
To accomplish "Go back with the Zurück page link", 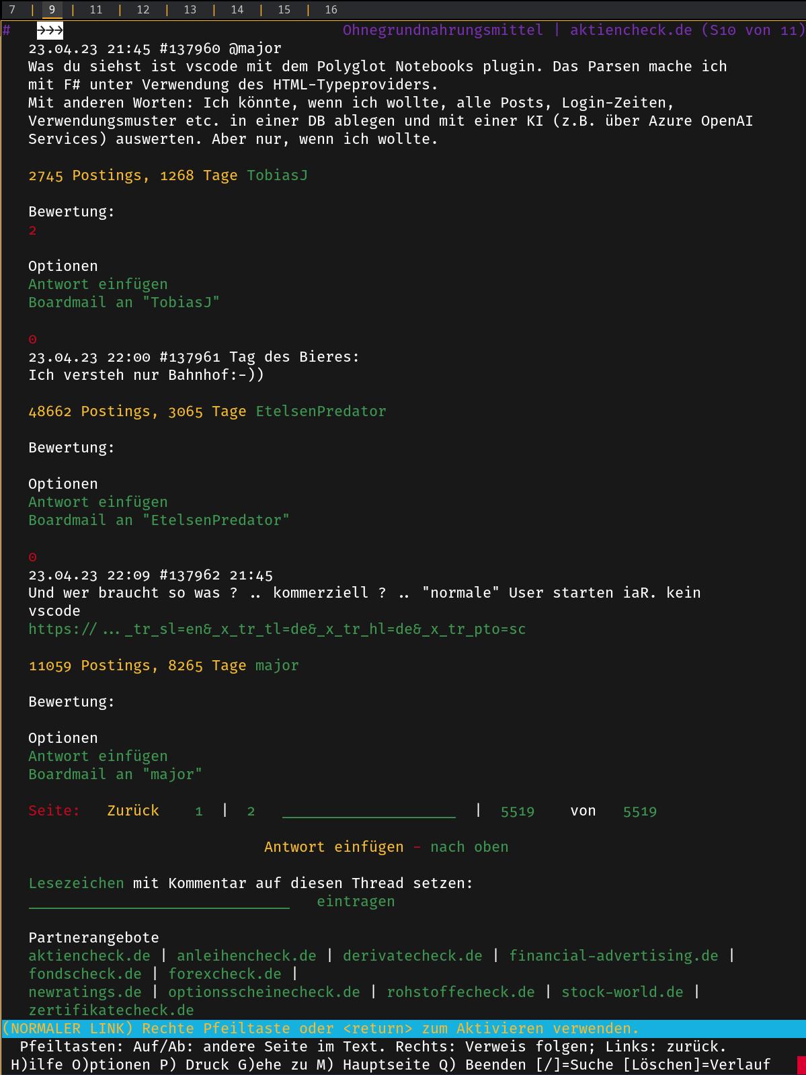I will 133,811.
